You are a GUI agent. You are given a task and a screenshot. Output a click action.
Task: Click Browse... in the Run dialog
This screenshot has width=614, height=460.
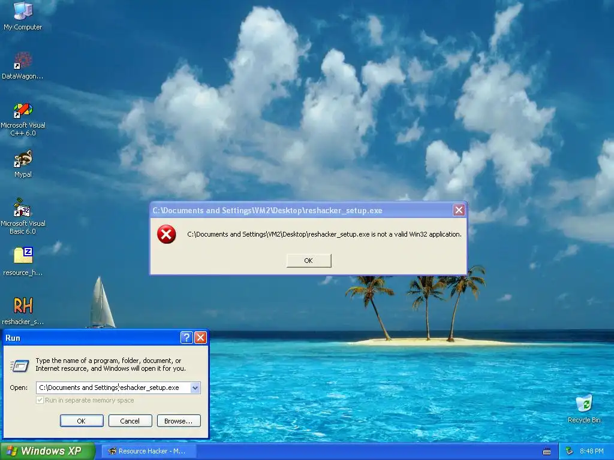[x=179, y=421]
